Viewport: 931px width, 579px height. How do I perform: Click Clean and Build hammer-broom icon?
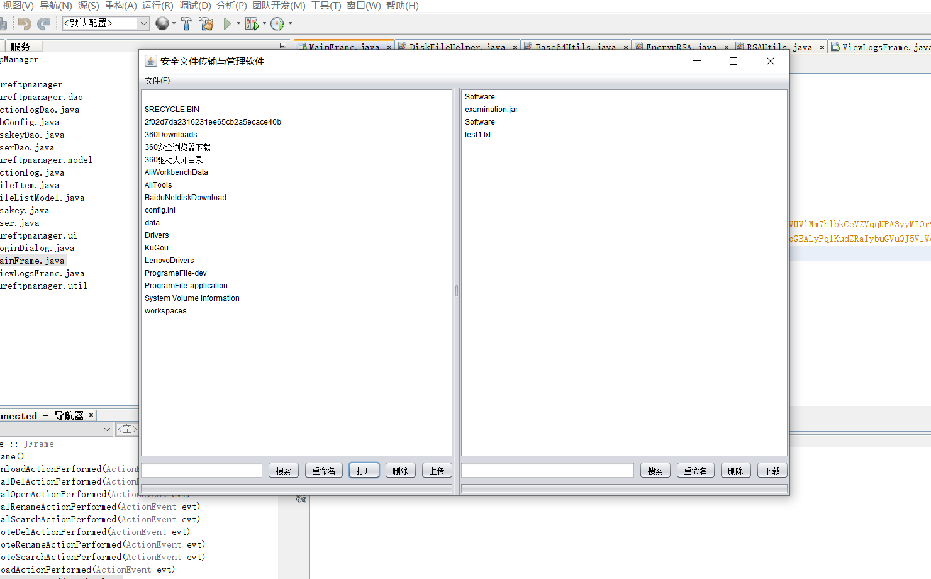tap(206, 24)
